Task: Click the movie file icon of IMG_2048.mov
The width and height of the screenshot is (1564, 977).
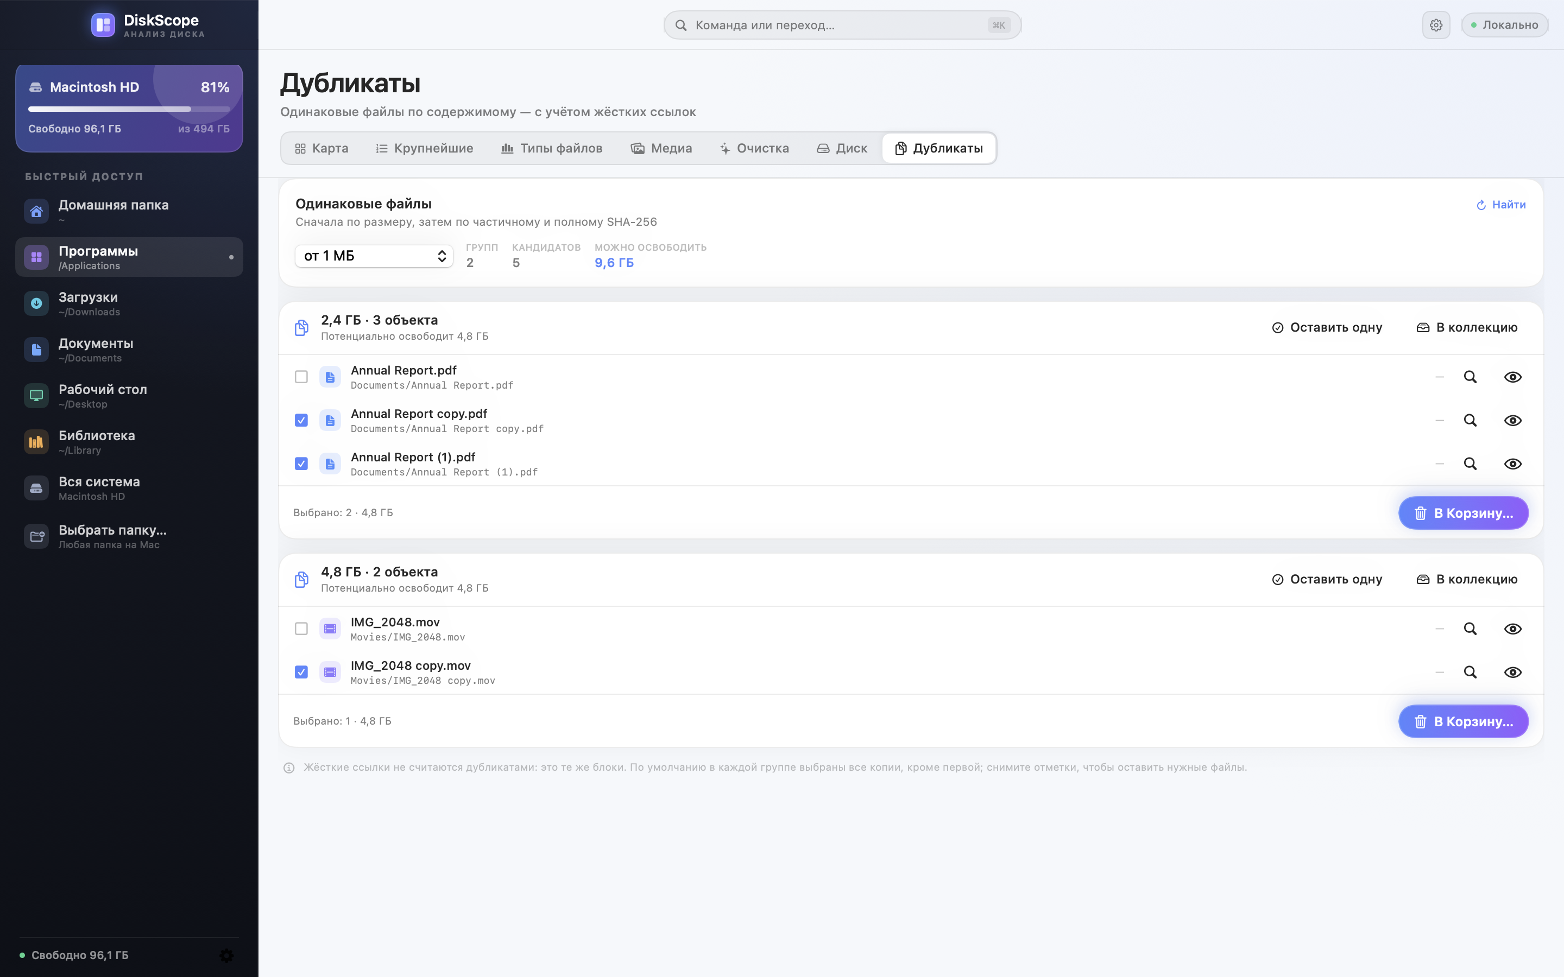Action: 330,629
